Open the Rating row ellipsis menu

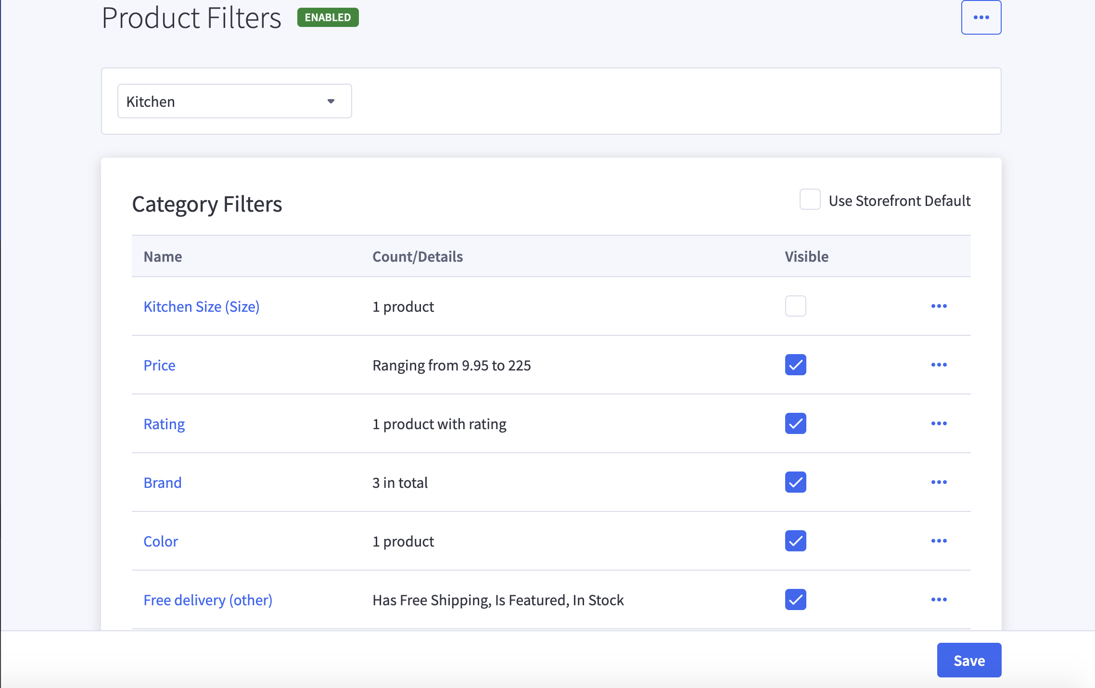pyautogui.click(x=939, y=424)
